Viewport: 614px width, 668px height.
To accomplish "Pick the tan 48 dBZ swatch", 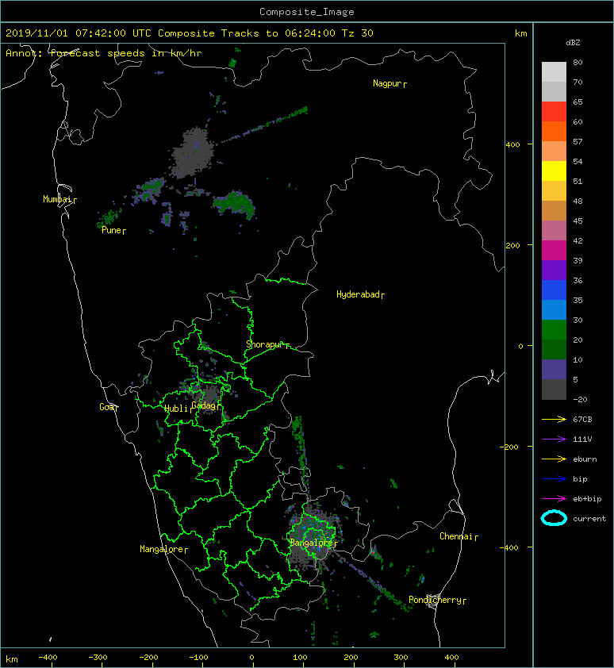I will 554,210.
